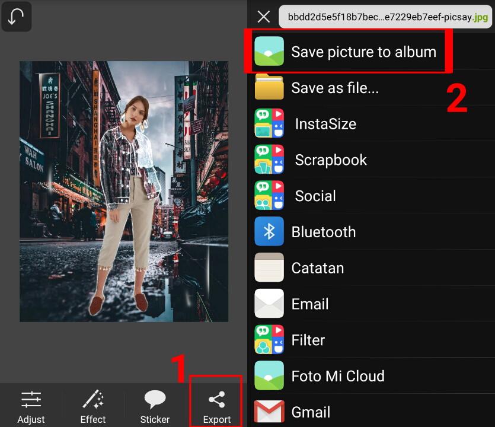This screenshot has height=427, width=495.
Task: Tap the Save as file folder icon
Action: pos(269,87)
